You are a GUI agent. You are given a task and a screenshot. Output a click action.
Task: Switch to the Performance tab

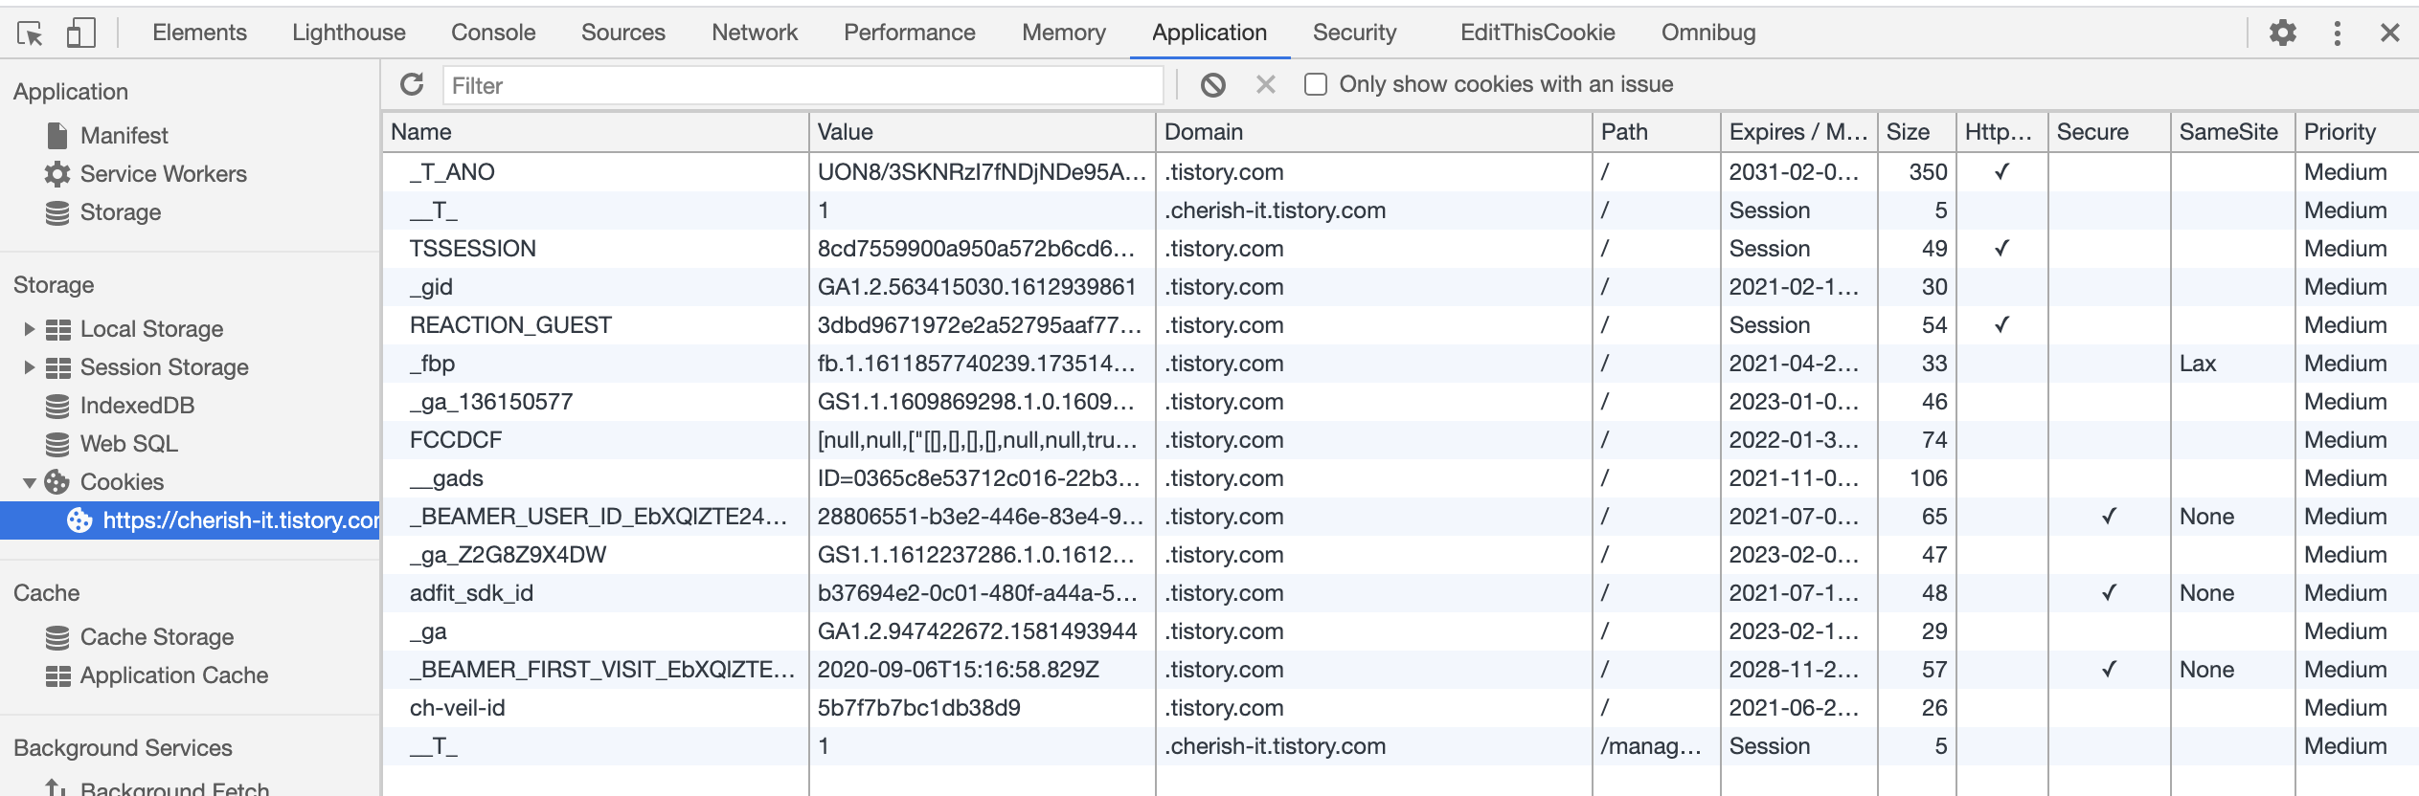(x=910, y=33)
